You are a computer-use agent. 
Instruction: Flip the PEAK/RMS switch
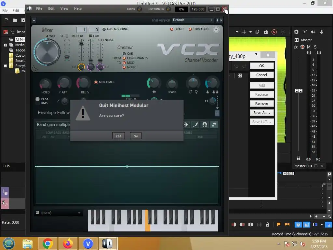click(38, 101)
